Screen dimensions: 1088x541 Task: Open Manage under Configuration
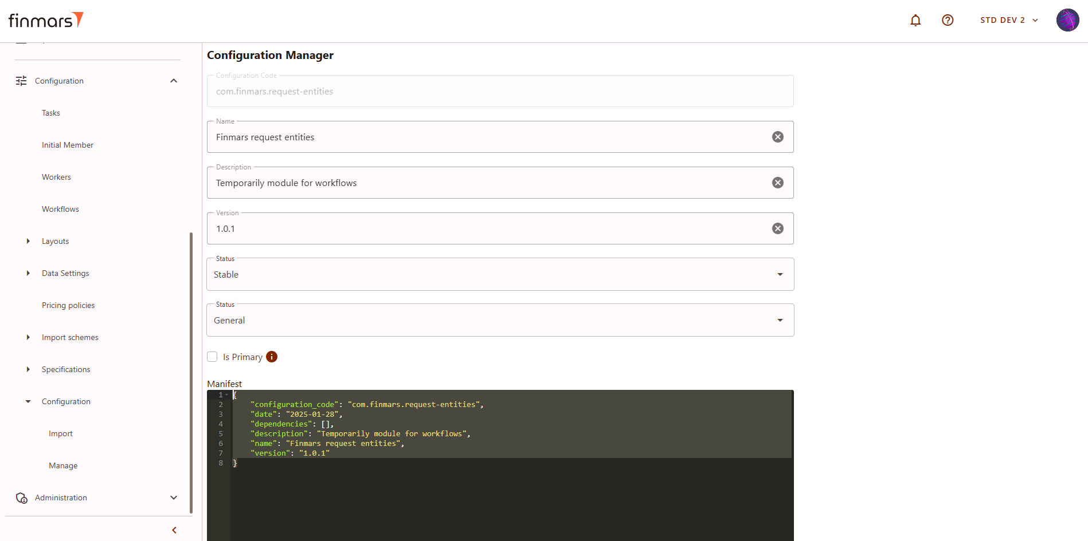(63, 465)
